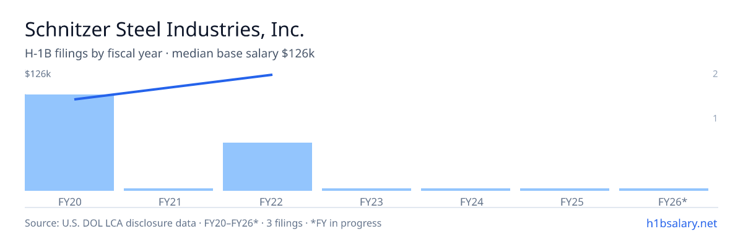Click the FY20 axis label
The image size is (743, 247).
pyautogui.click(x=69, y=201)
